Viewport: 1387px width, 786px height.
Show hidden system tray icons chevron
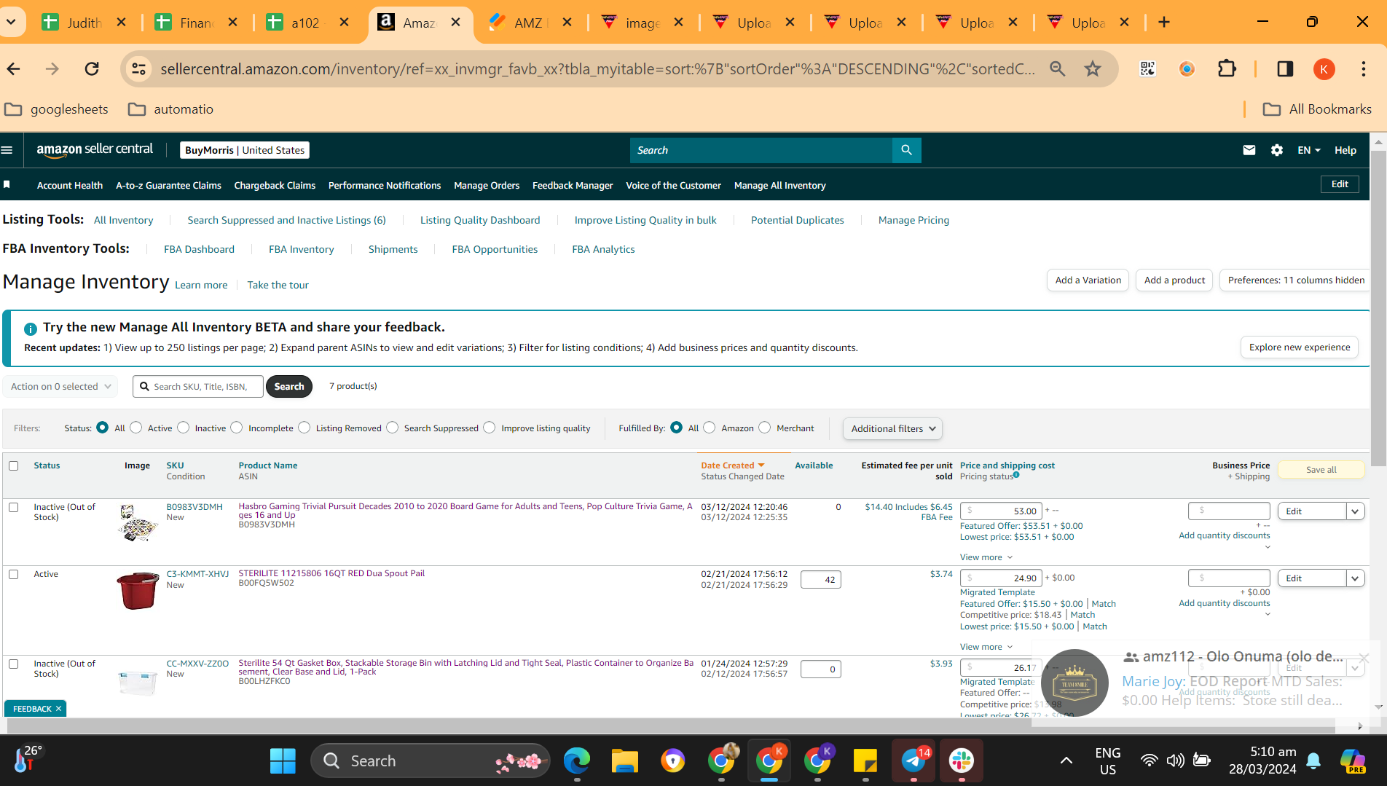[1066, 761]
